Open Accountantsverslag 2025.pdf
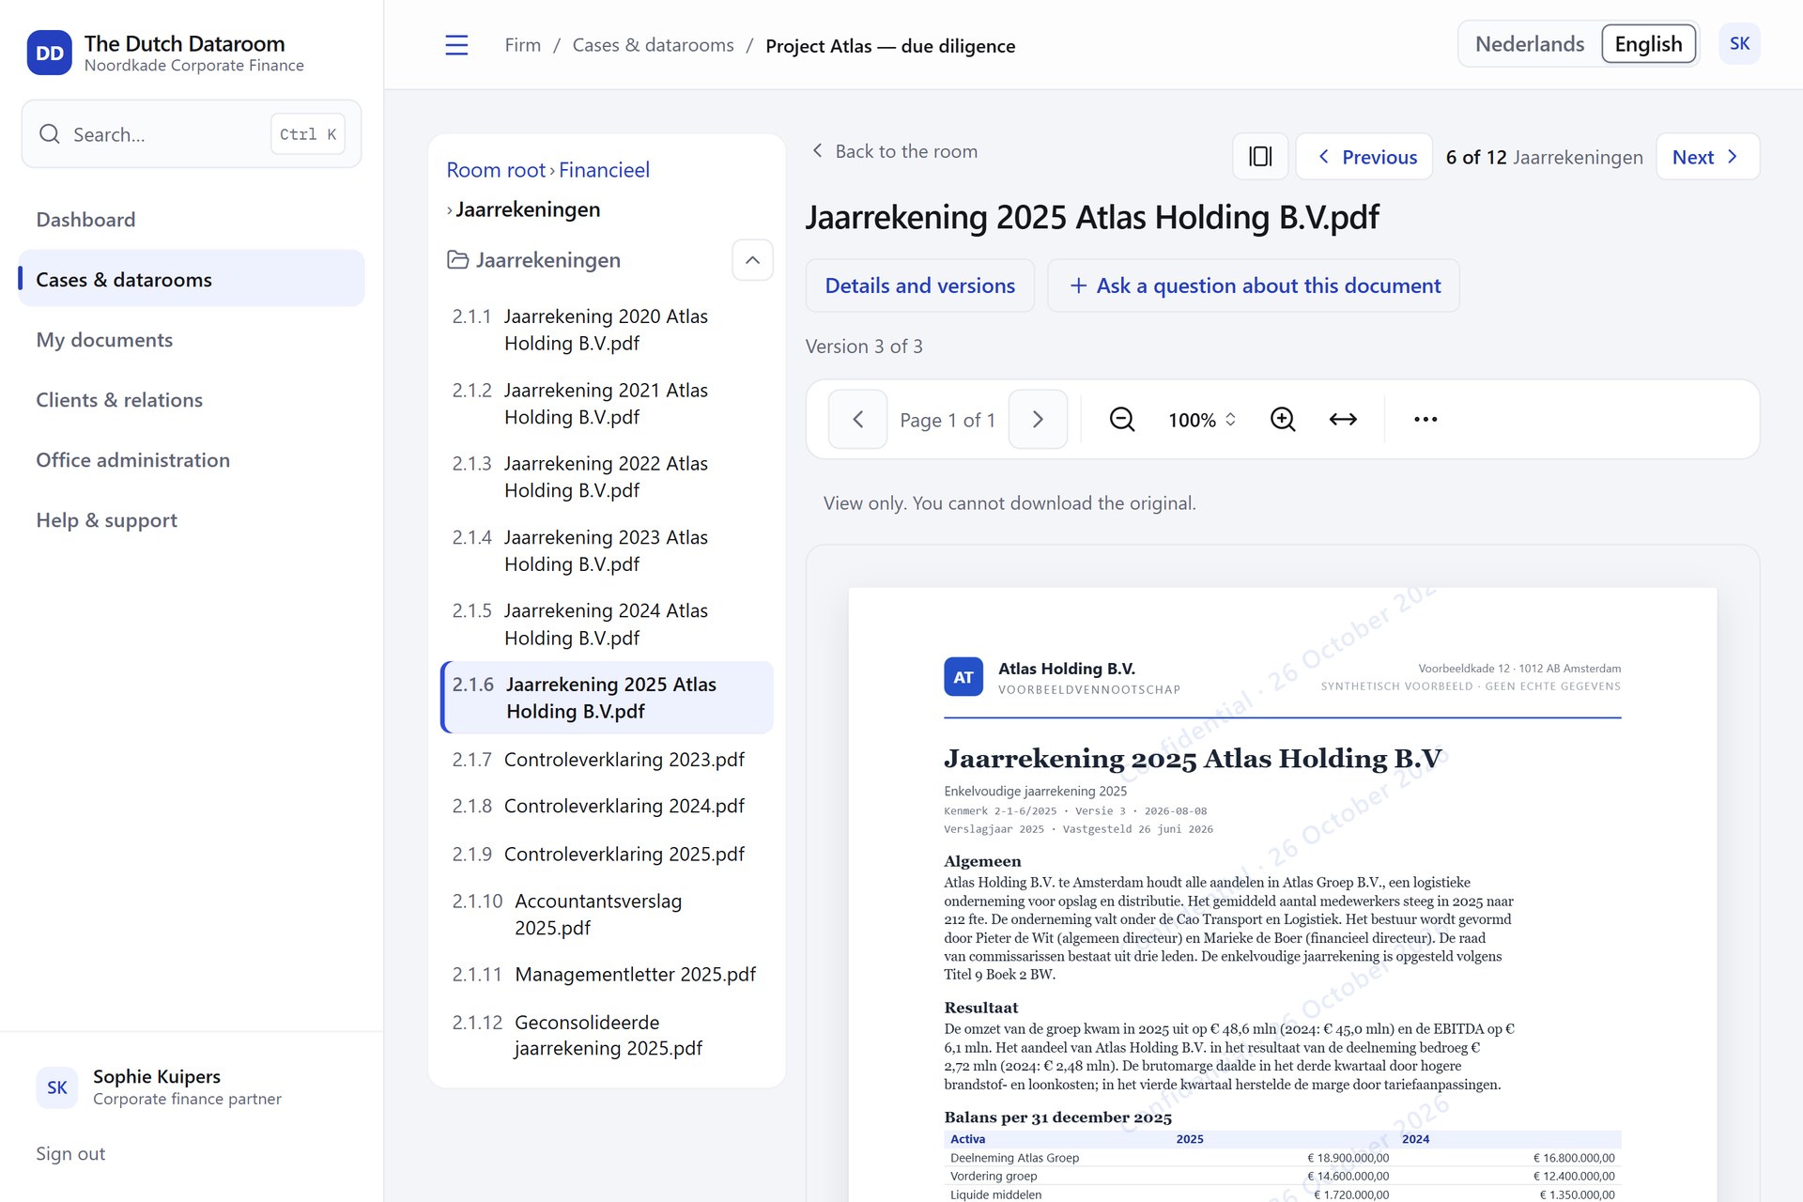1803x1202 pixels. pos(607,914)
